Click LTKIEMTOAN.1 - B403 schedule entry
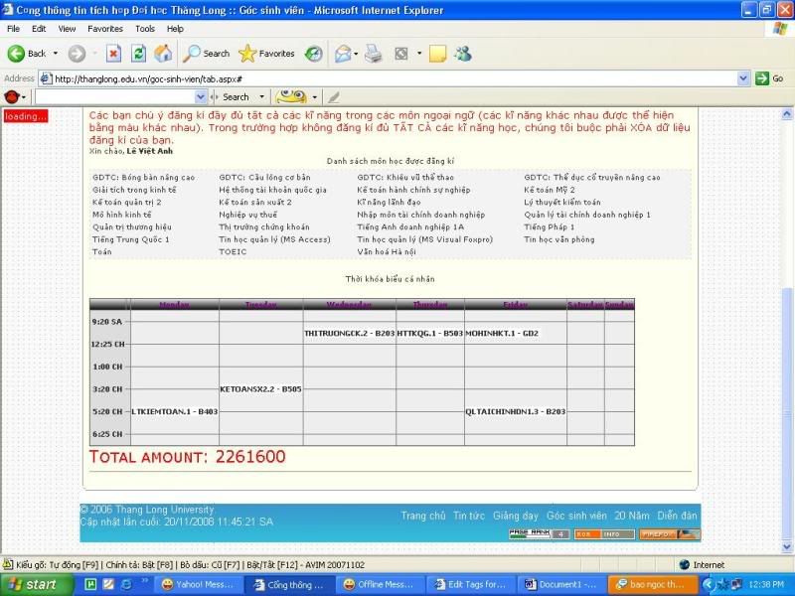Image resolution: width=795 pixels, height=596 pixels. 175,412
